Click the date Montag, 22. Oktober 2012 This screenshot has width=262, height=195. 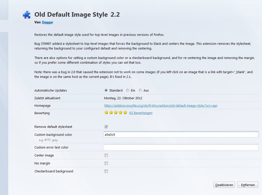tap(123, 98)
